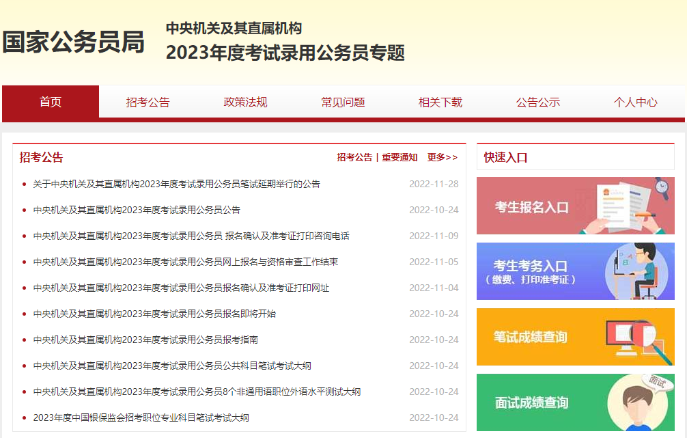Viewport: 687px width, 438px height.
Task: Navigate to 相关下载 page
Action: 440,102
